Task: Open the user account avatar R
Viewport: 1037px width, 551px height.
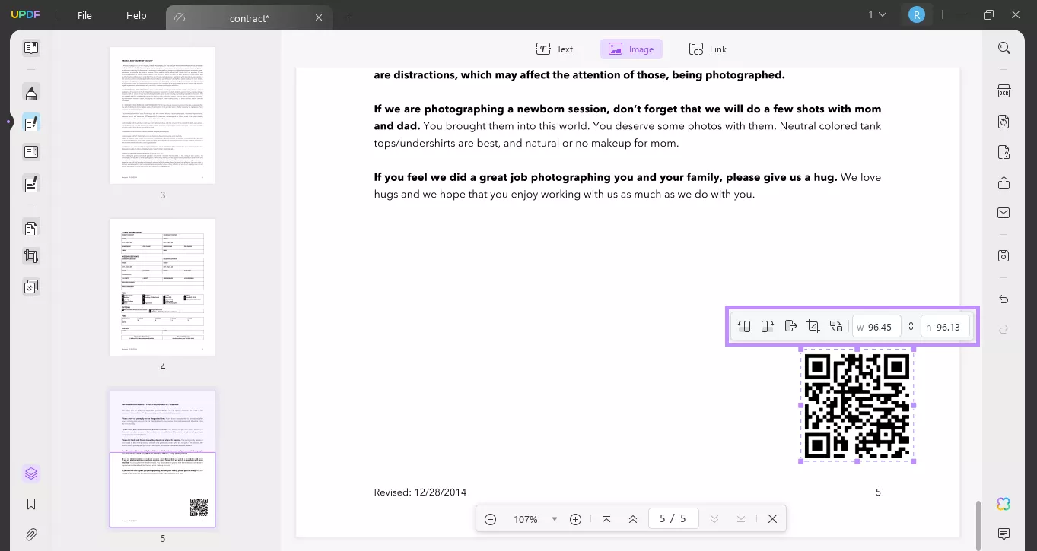Action: coord(917,14)
